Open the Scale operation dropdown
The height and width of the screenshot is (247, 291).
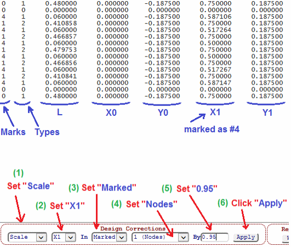pyautogui.click(x=27, y=237)
